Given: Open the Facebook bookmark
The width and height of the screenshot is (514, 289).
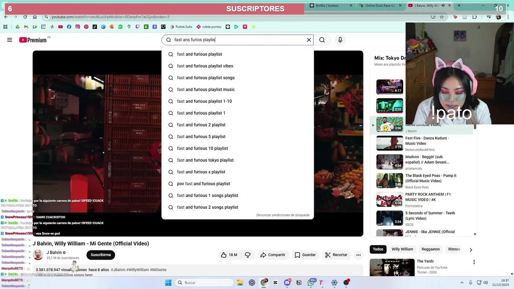Looking at the screenshot, I should coord(69,27).
